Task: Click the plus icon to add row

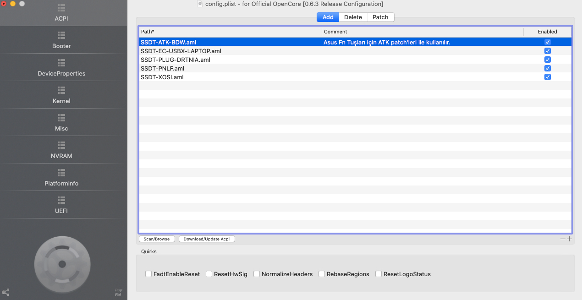Action: pyautogui.click(x=570, y=239)
